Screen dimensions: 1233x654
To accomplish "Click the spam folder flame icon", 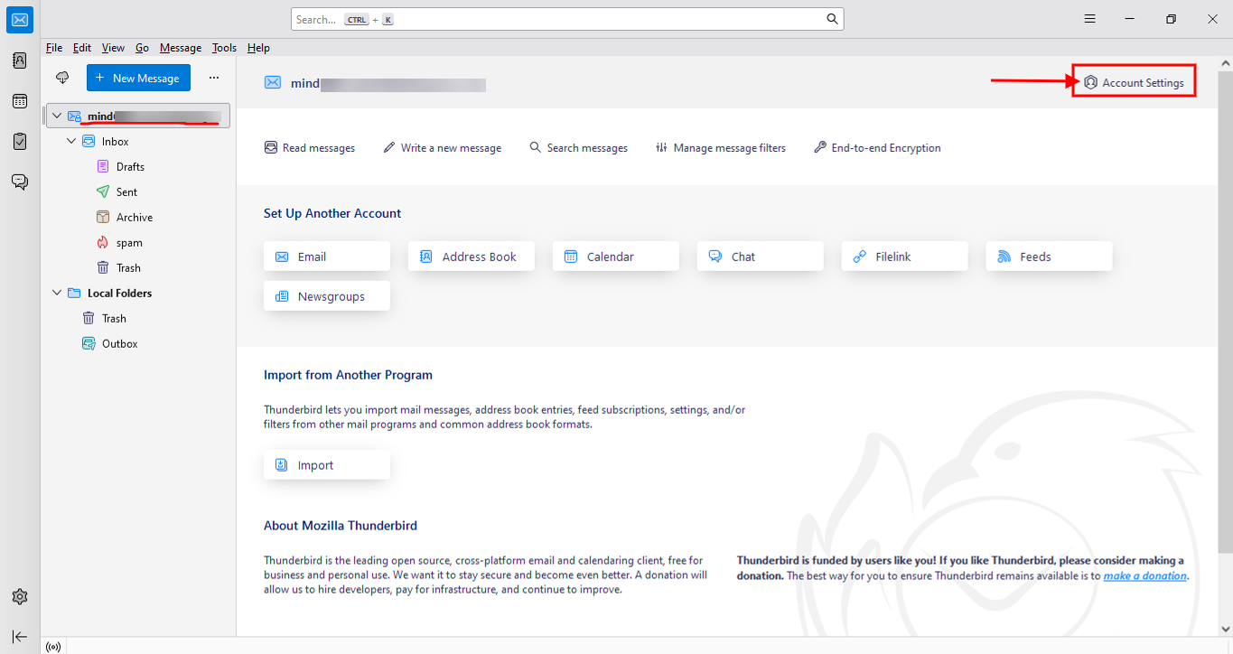I will (x=103, y=243).
